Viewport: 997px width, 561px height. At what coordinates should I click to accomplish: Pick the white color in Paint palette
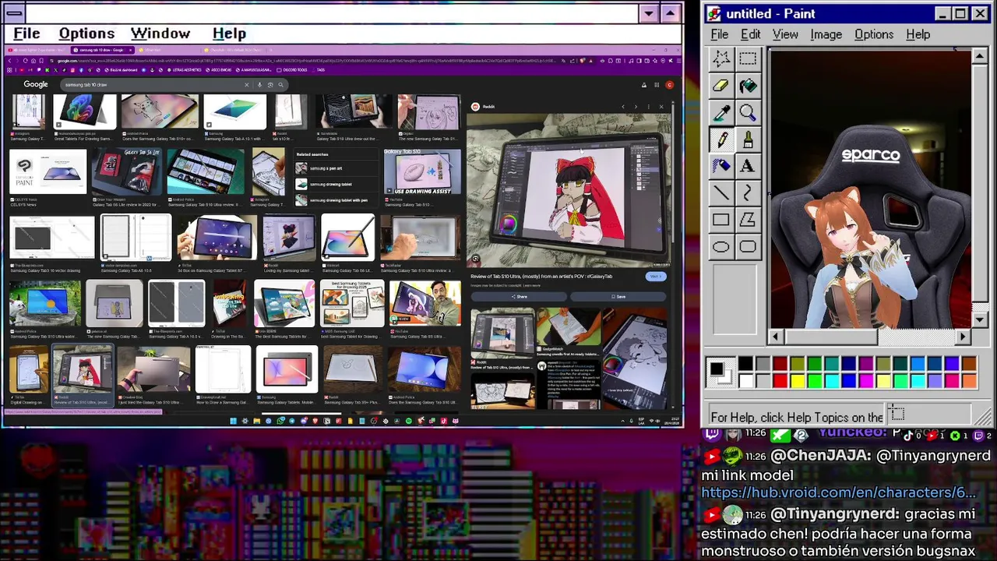(x=745, y=380)
